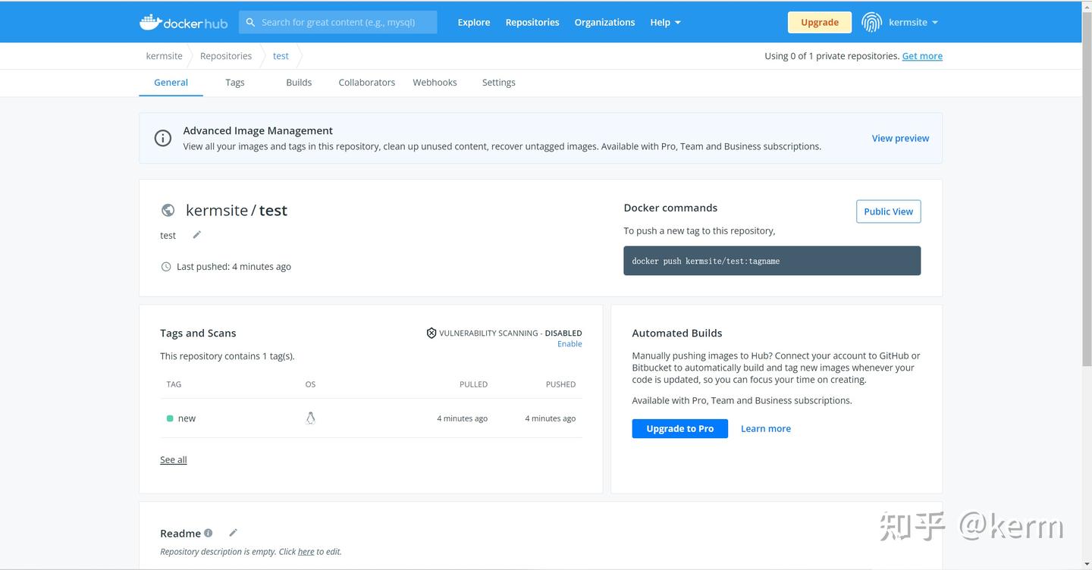Click the globe icon beside kermsite/test
Image resolution: width=1092 pixels, height=570 pixels.
(x=168, y=210)
